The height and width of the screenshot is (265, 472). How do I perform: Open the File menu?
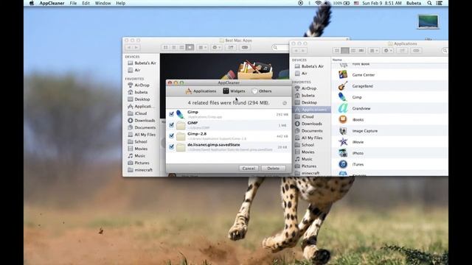pos(73,3)
